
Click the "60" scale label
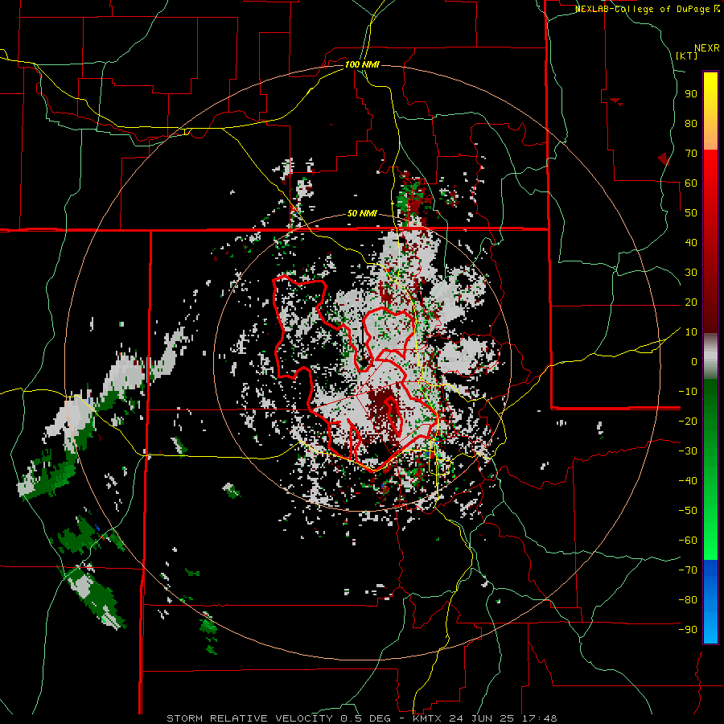[x=691, y=183]
